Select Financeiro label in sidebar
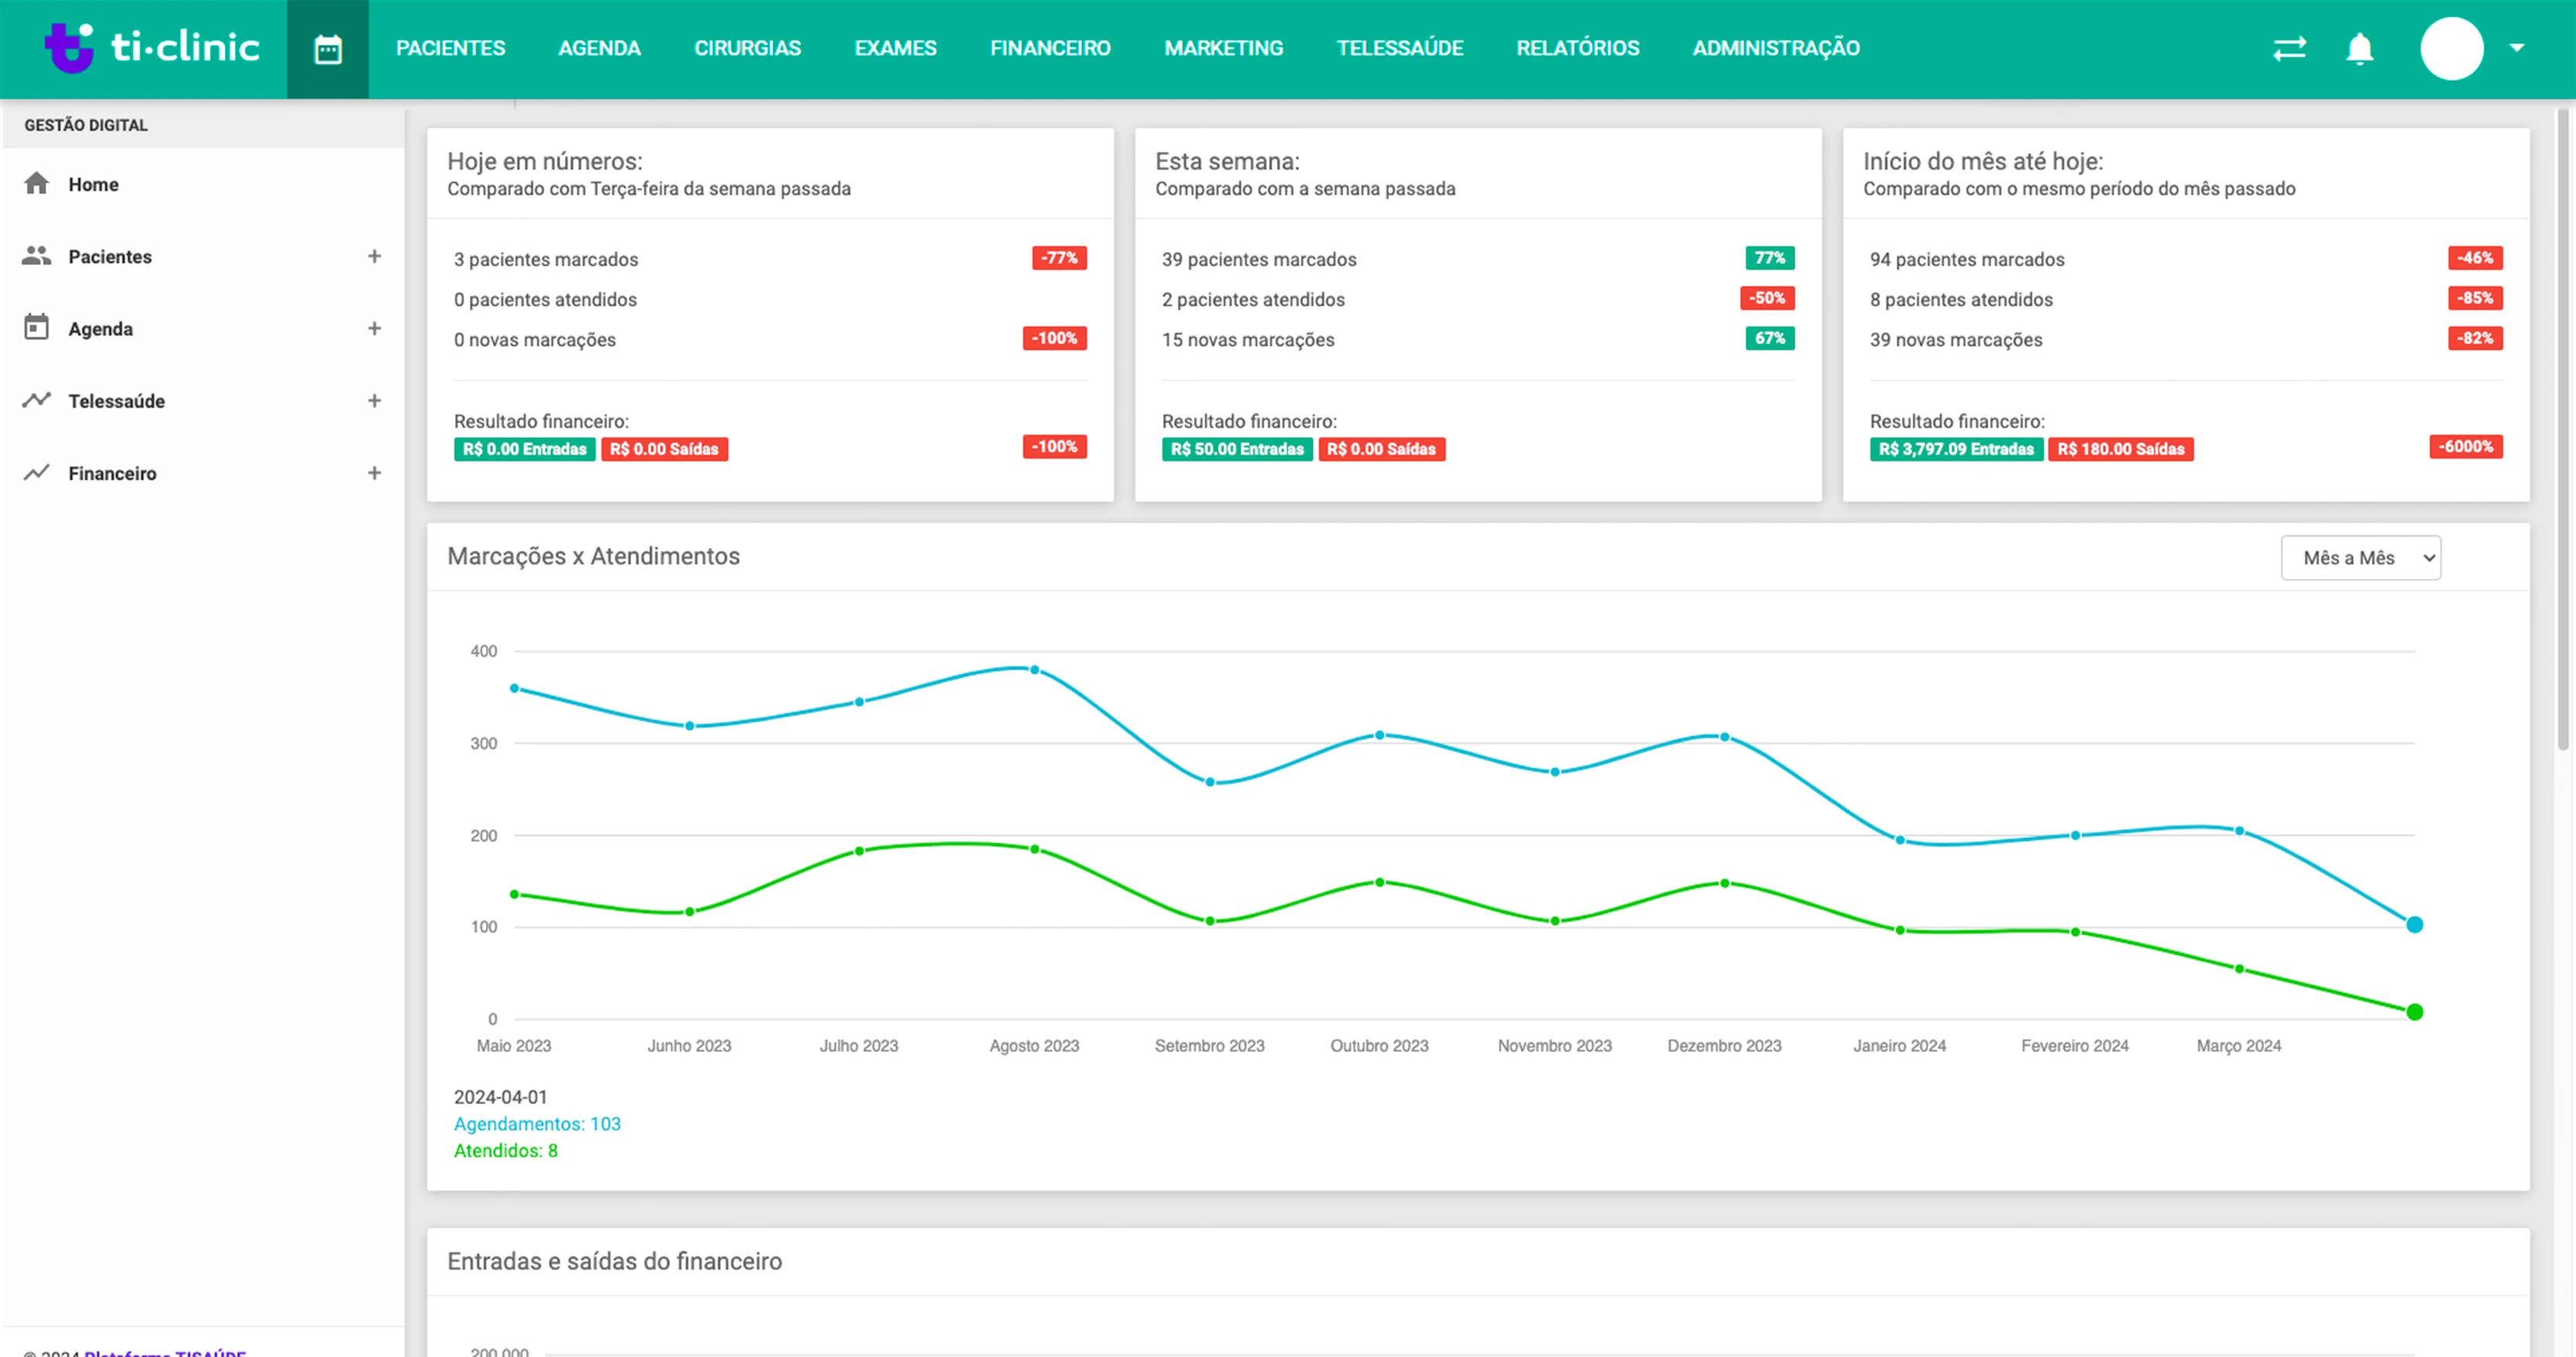This screenshot has width=2576, height=1357. pyautogui.click(x=112, y=473)
